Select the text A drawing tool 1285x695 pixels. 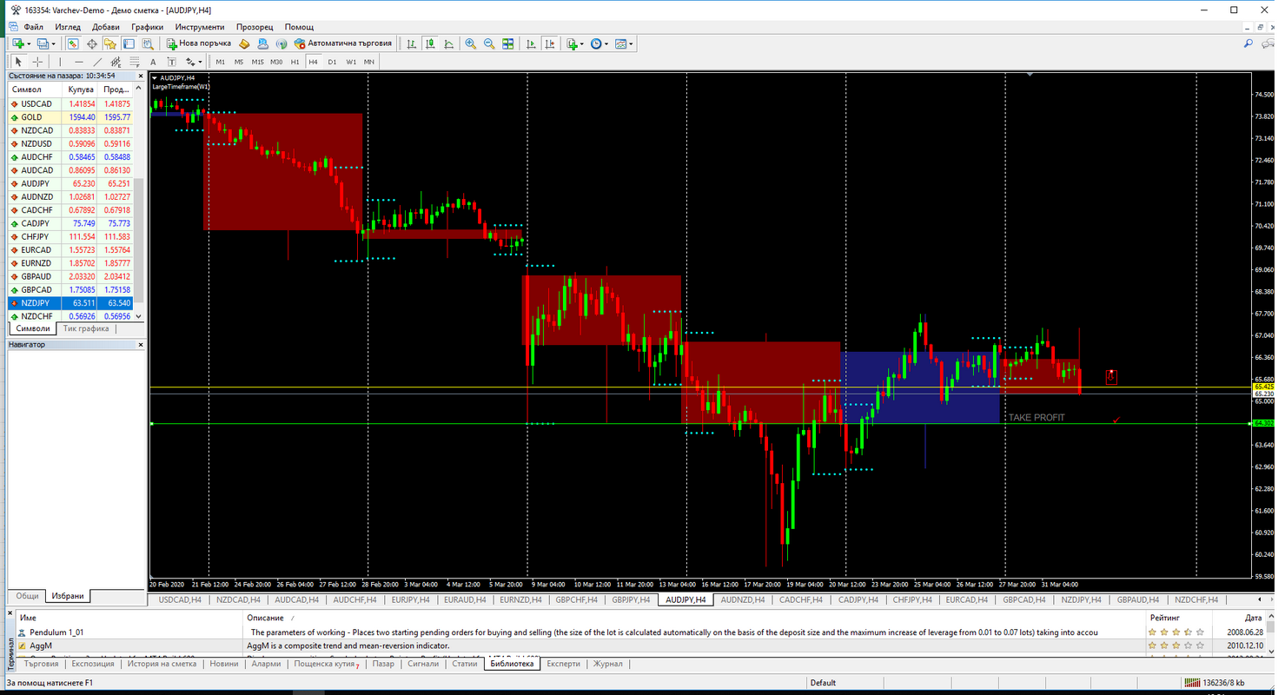click(153, 62)
